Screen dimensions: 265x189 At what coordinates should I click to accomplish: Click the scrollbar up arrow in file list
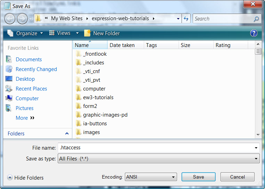click(x=258, y=44)
